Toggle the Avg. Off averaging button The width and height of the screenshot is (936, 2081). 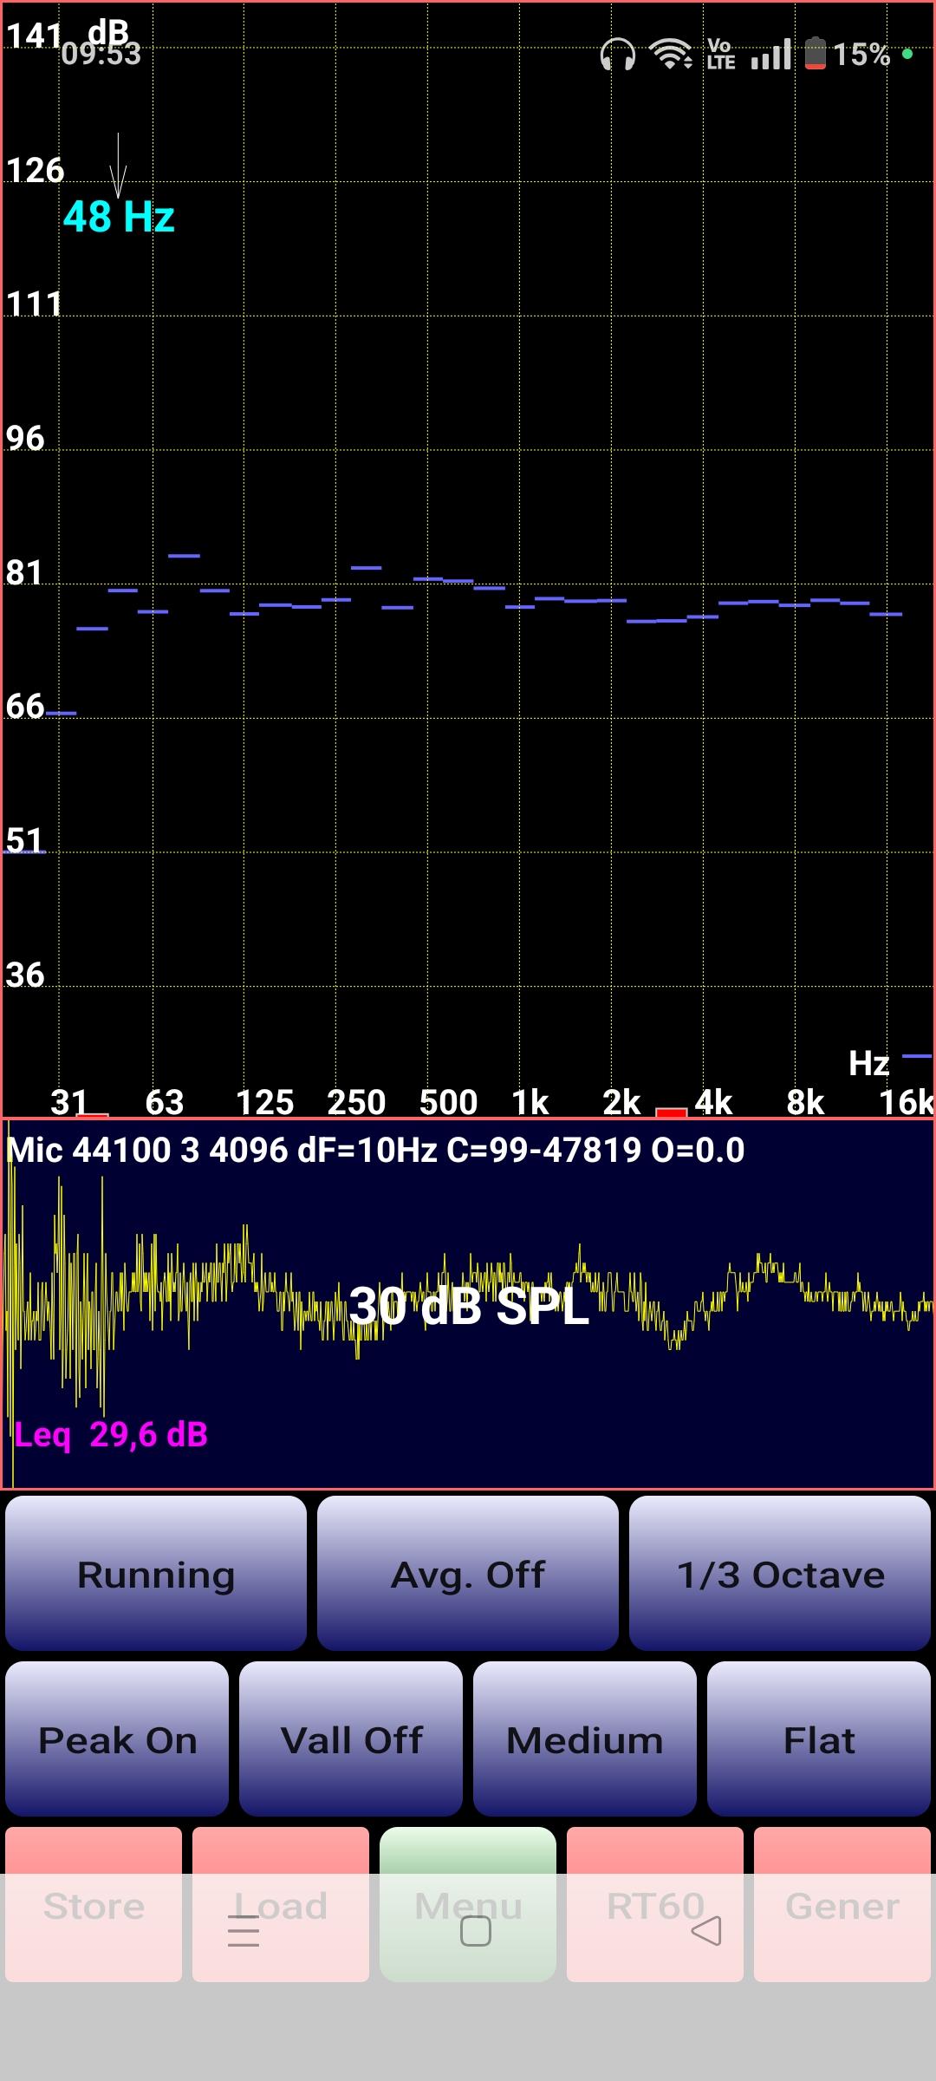click(x=468, y=1573)
